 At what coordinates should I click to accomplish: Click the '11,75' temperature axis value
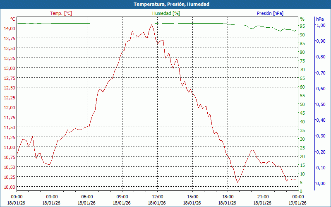coord(10,118)
